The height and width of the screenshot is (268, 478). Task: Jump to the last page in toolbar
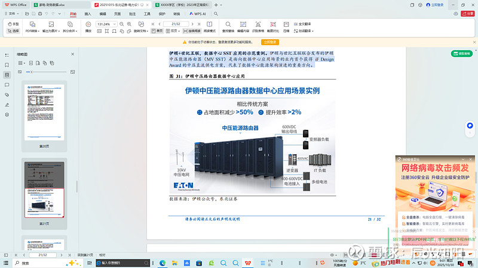pos(199,24)
